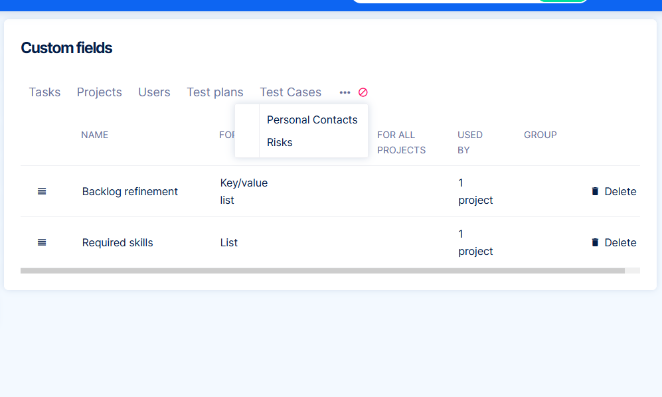Click the Required skills reorder handle

pyautogui.click(x=42, y=242)
